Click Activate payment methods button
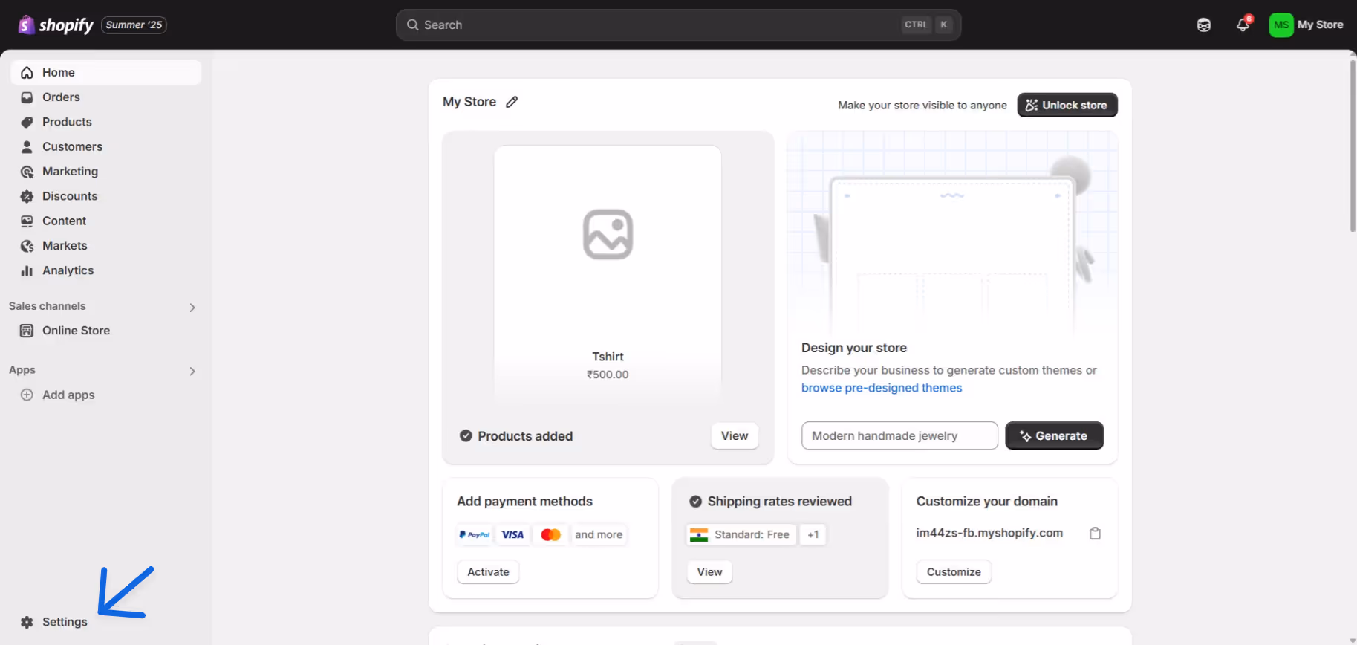 488,572
